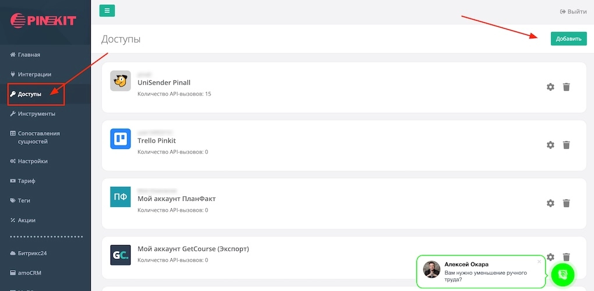
Task: Open settings for Мой аккаунт ПланФакт
Action: 550,203
